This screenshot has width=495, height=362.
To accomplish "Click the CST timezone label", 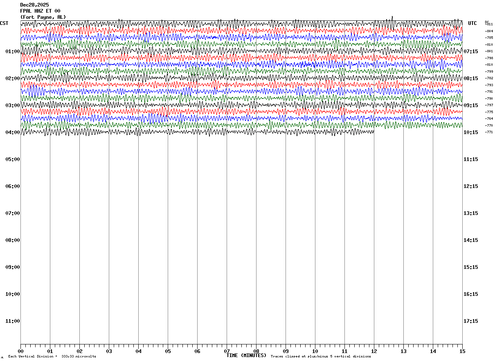I will pos(4,23).
